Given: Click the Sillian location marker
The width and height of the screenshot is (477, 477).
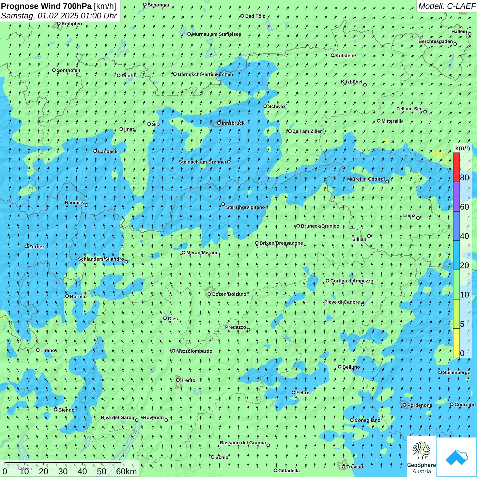Looking at the screenshot, I should pos(369,236).
